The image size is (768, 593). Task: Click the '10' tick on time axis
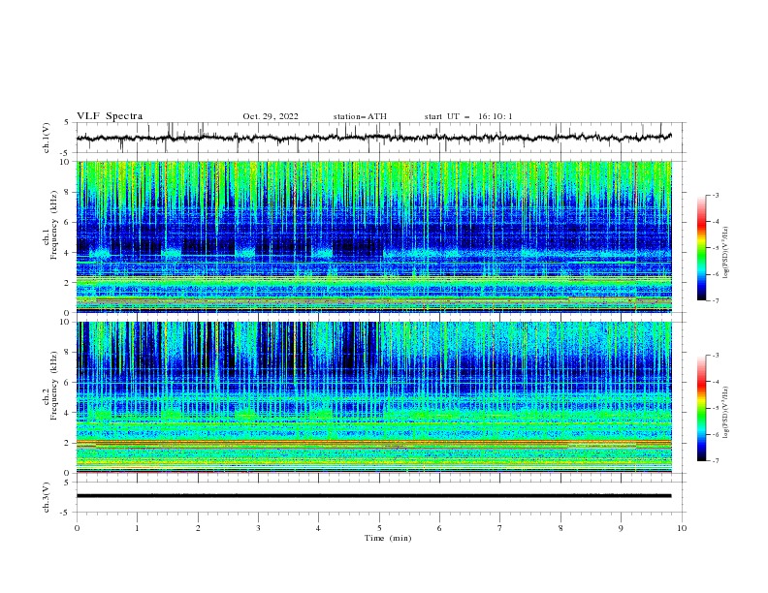point(682,528)
